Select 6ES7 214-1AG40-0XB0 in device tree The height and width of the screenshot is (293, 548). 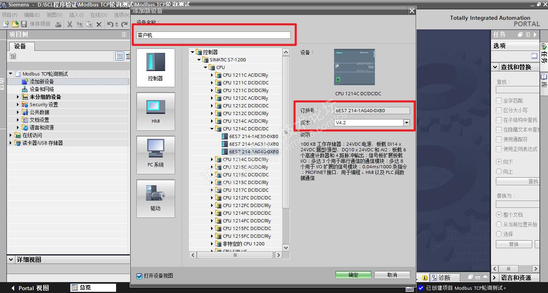click(x=254, y=152)
